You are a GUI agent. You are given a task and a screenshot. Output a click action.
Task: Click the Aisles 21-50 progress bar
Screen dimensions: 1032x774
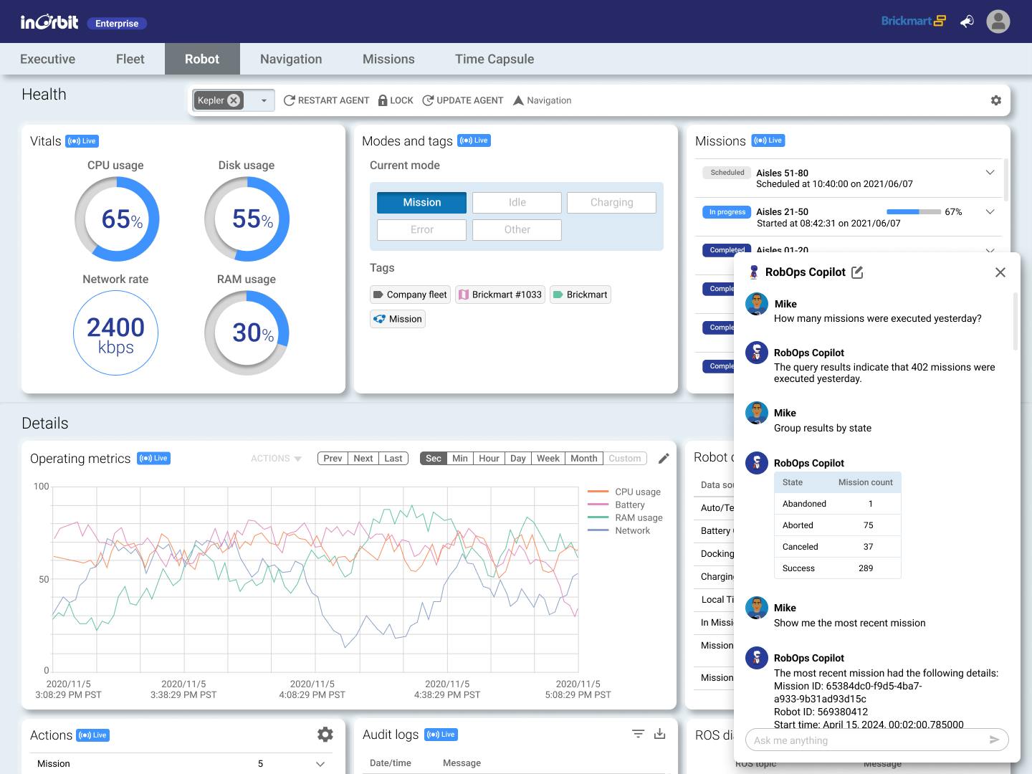(914, 212)
